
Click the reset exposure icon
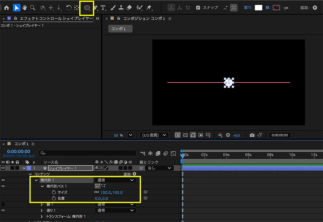(x=228, y=135)
